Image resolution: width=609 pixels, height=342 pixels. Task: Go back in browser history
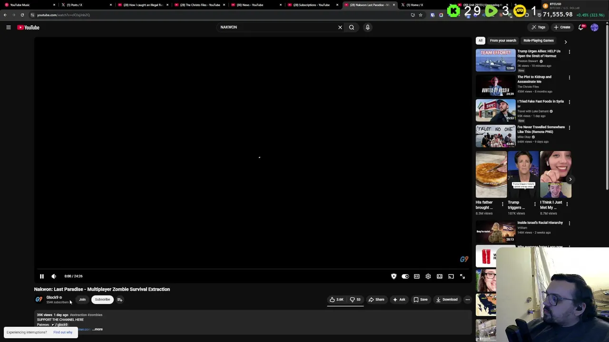pyautogui.click(x=5, y=15)
